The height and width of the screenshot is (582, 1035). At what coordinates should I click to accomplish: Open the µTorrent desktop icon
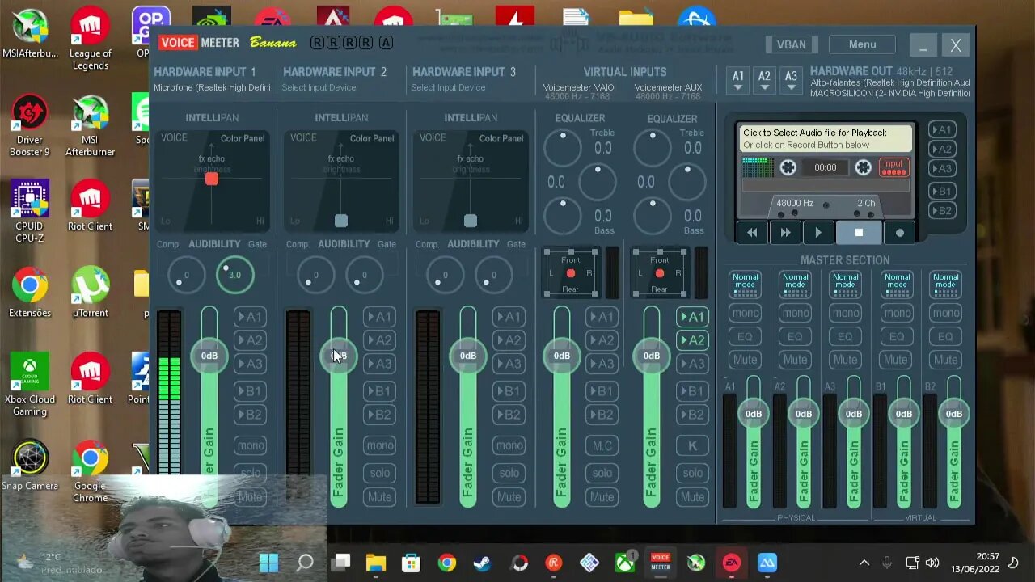90,292
